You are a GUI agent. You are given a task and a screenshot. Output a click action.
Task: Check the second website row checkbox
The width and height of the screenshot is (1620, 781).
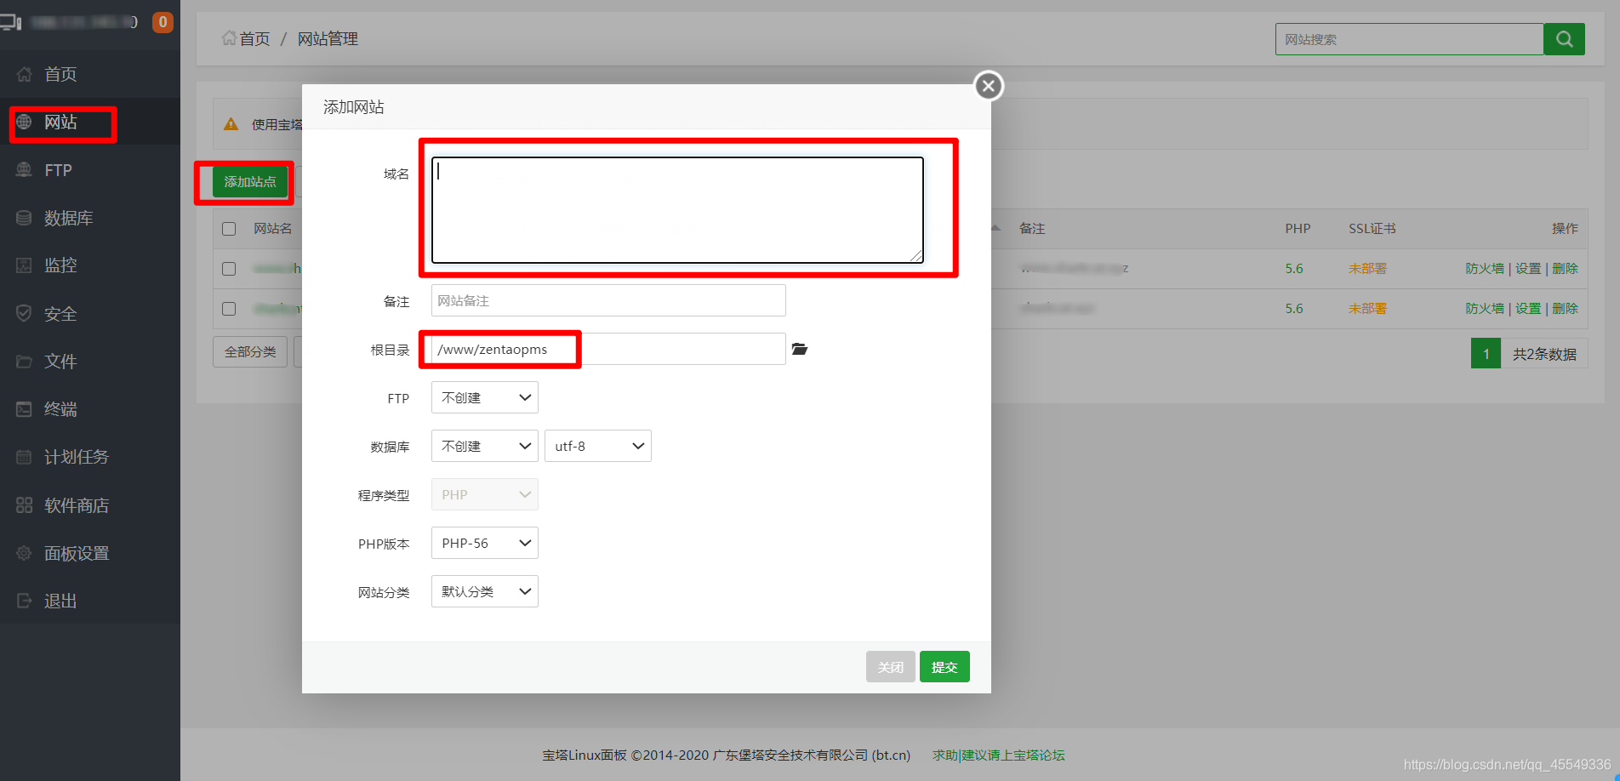tap(229, 309)
